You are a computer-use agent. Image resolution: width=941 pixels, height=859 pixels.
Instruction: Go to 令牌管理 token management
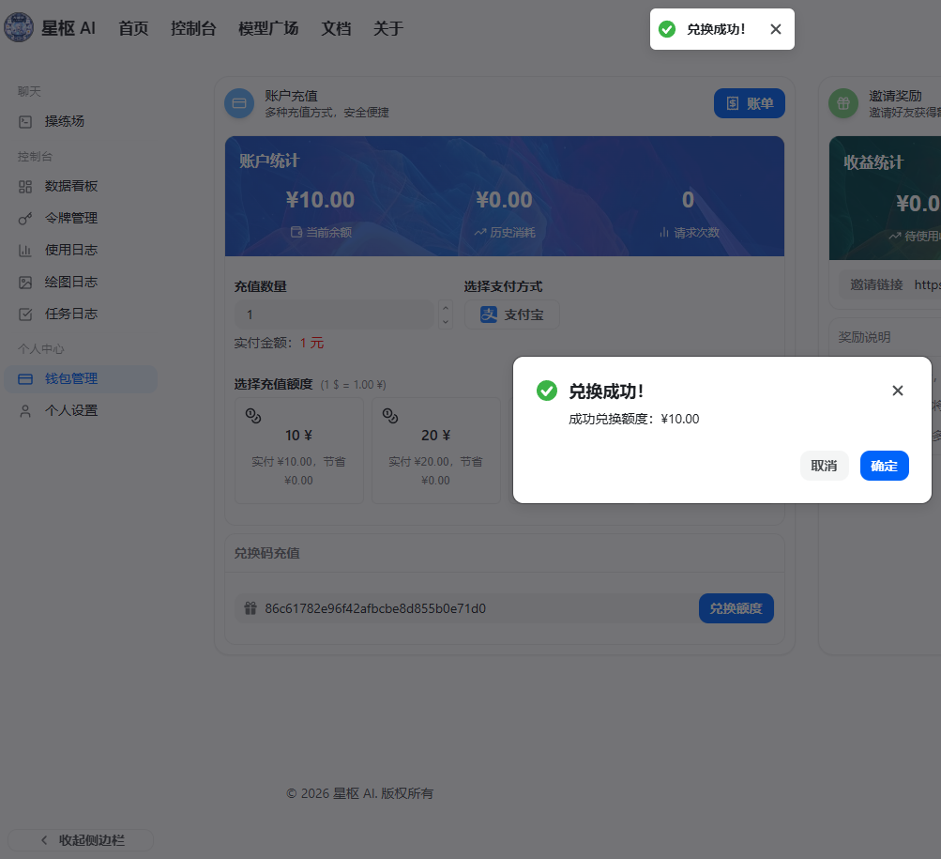pyautogui.click(x=70, y=218)
